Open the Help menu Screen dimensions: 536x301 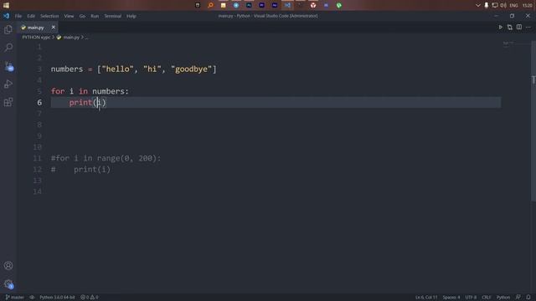pyautogui.click(x=131, y=16)
